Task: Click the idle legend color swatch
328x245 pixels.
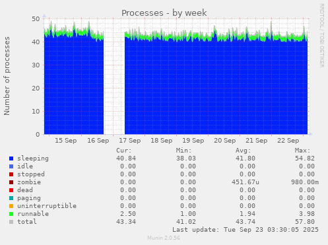Action: point(11,166)
